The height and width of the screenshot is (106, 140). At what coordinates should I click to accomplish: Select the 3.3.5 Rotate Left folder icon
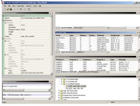point(64,82)
